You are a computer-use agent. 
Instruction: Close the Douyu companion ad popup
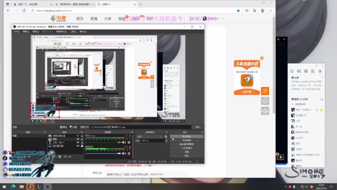click(x=262, y=58)
